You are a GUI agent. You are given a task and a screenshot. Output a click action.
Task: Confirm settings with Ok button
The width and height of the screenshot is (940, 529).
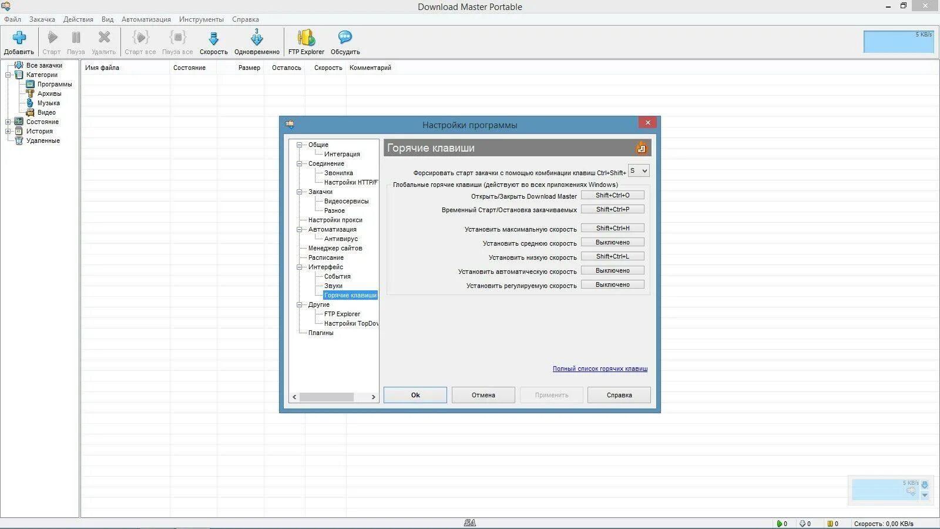pyautogui.click(x=415, y=395)
